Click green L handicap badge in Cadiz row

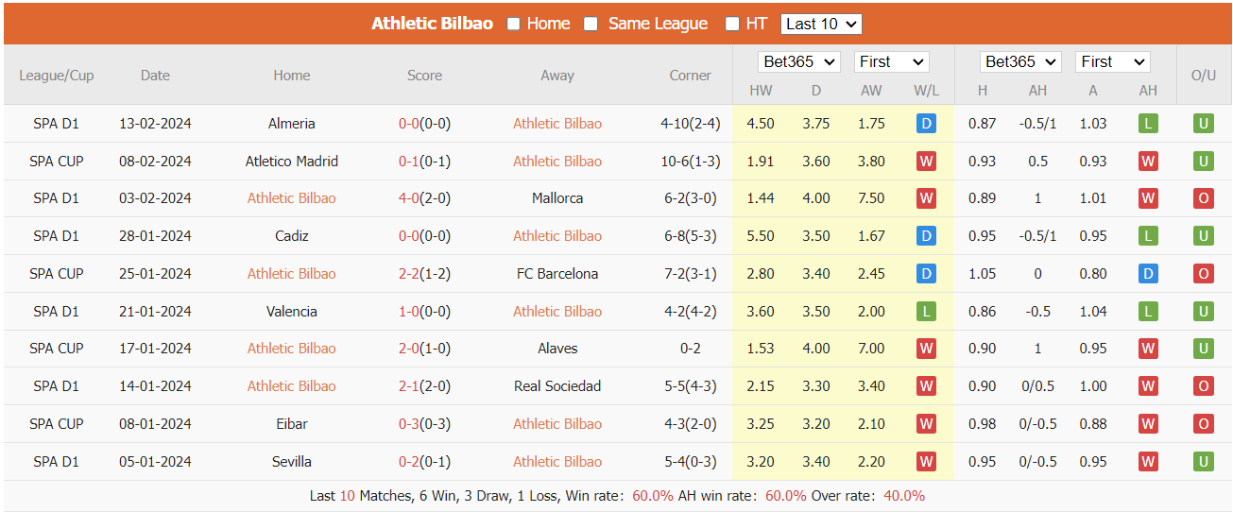point(1148,236)
